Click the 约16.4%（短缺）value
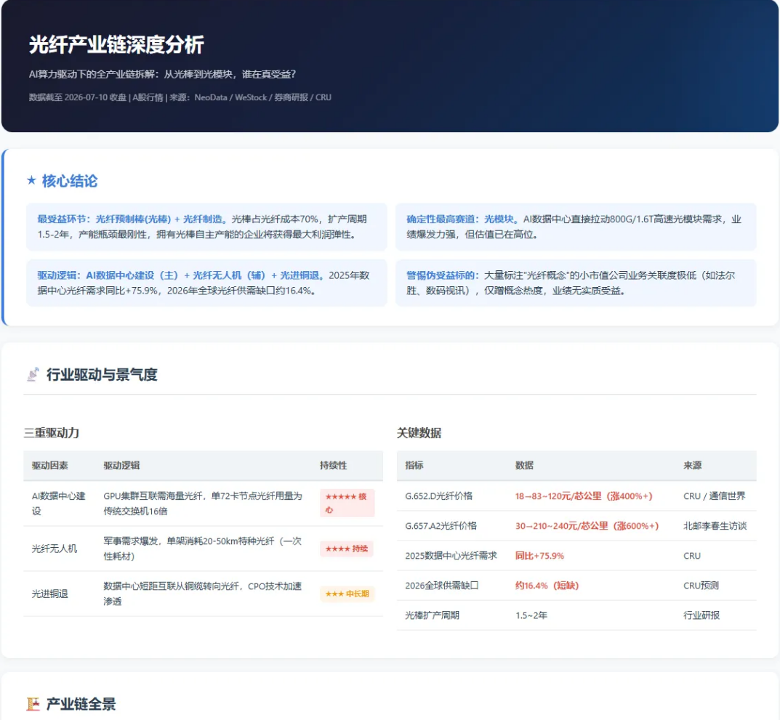This screenshot has width=780, height=720. 547,586
